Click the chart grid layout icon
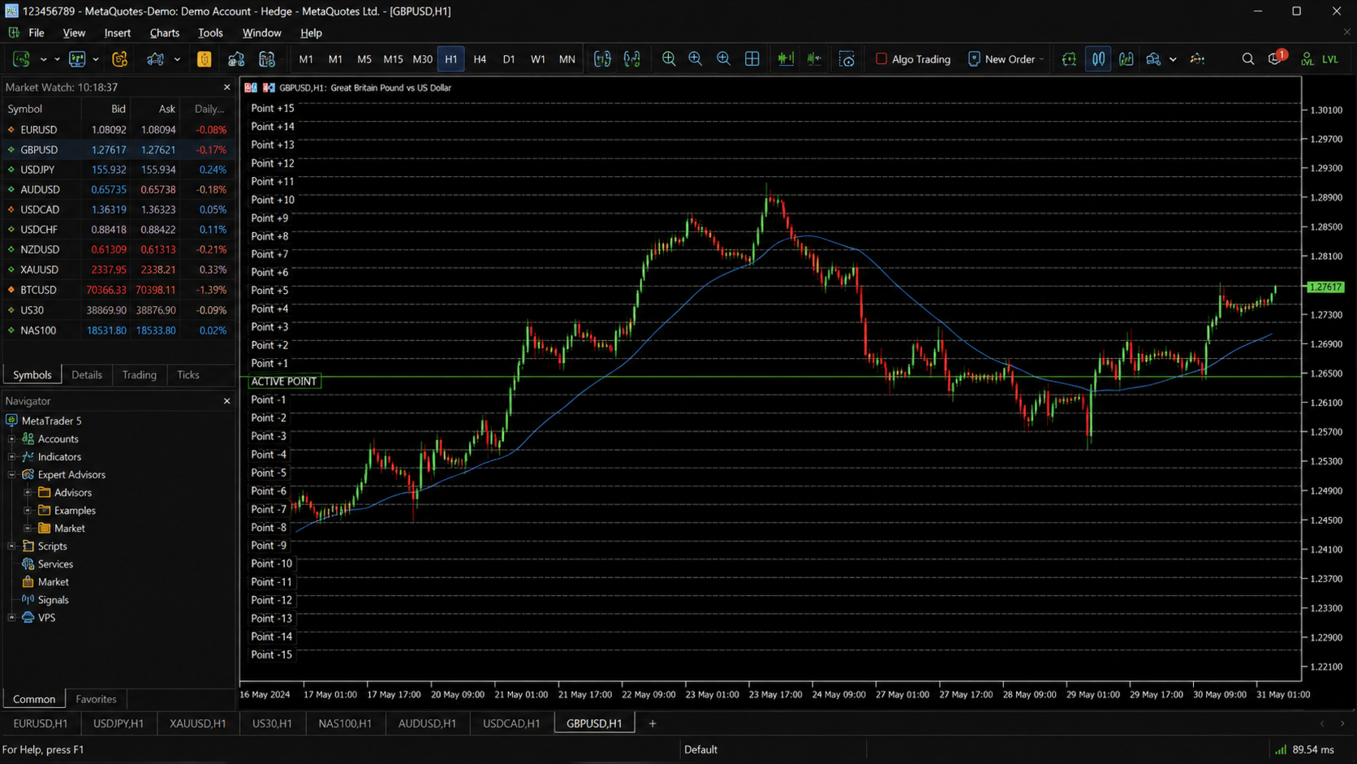Screen dimensions: 1357x764 tap(752, 59)
